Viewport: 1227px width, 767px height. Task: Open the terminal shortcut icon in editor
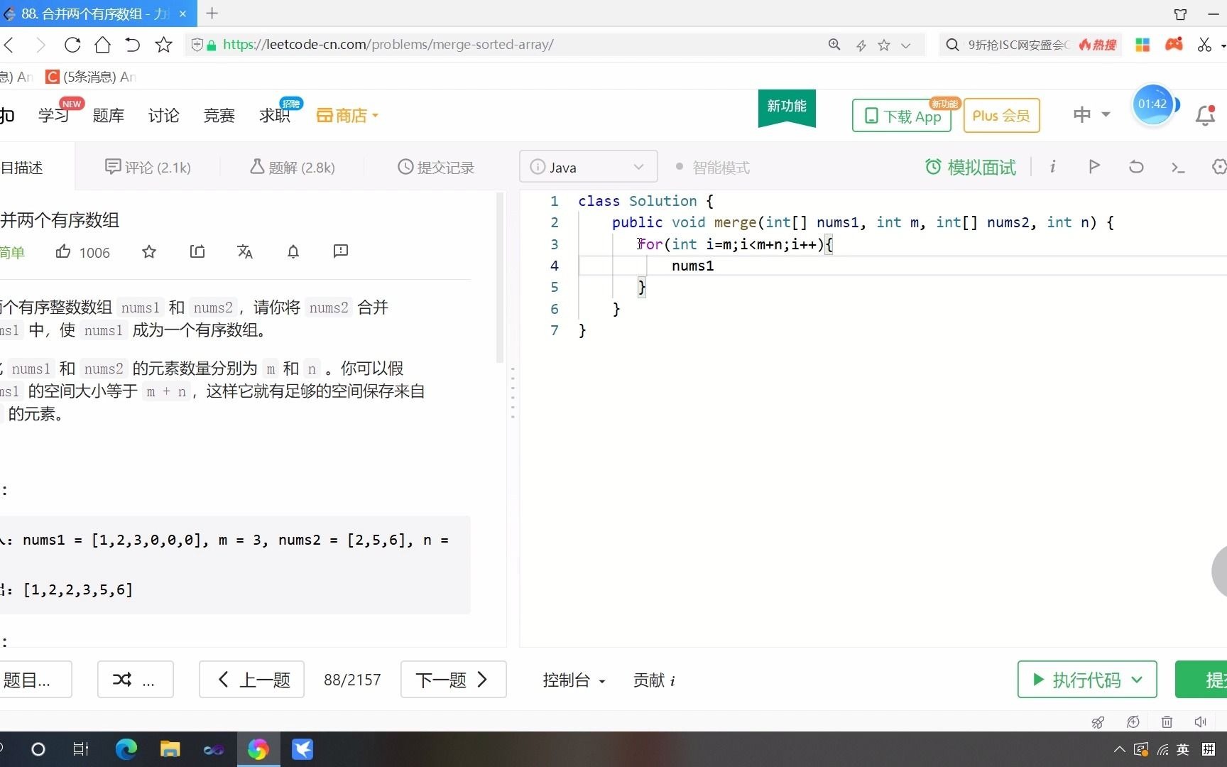(x=1178, y=168)
